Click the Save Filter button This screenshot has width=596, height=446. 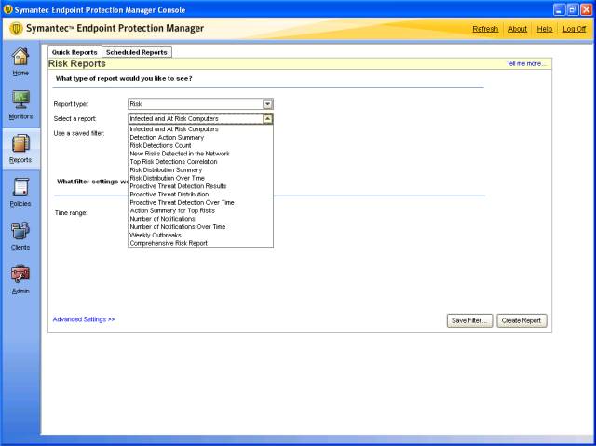click(x=469, y=320)
